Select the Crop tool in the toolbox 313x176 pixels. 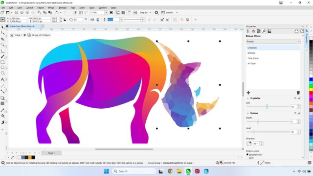2,39
